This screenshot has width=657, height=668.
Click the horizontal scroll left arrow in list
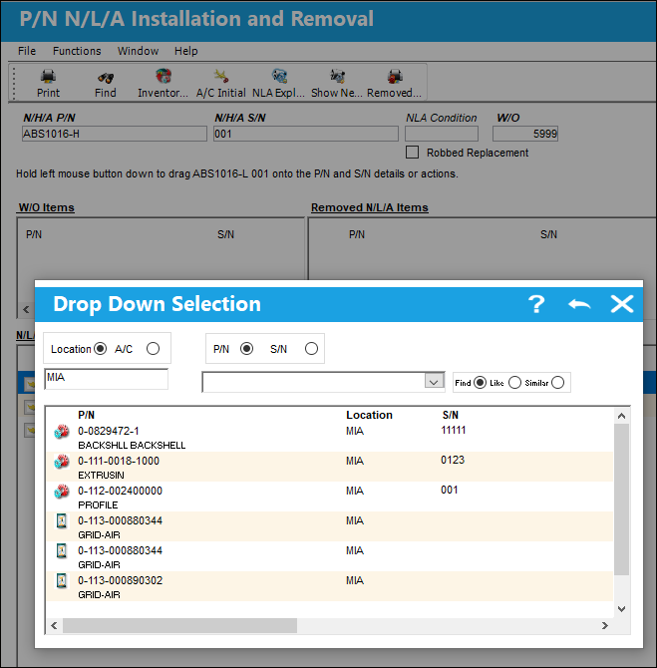(x=54, y=625)
